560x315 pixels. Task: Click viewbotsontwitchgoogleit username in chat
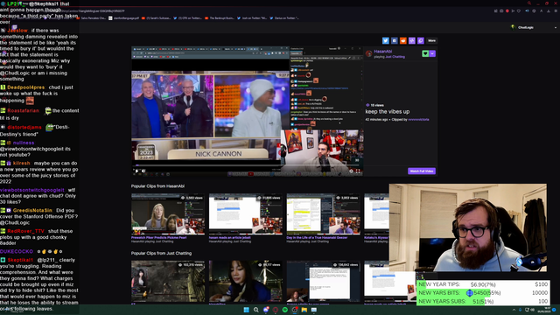[x=32, y=190]
